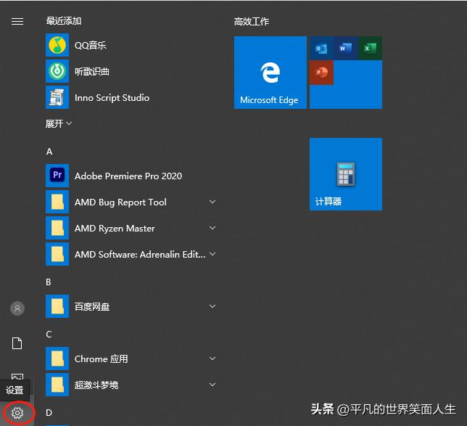467x426 pixels.
Task: Click the letter C section header
Action: [x=49, y=334]
